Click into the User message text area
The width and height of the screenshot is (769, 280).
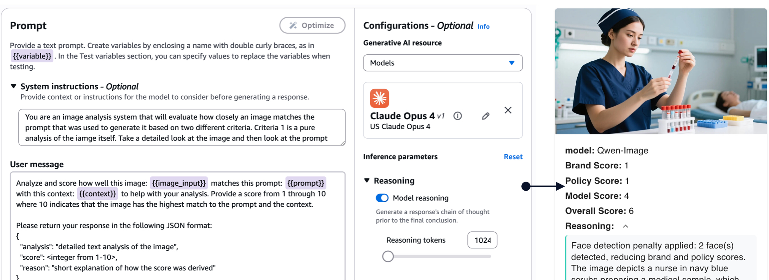tap(177, 236)
